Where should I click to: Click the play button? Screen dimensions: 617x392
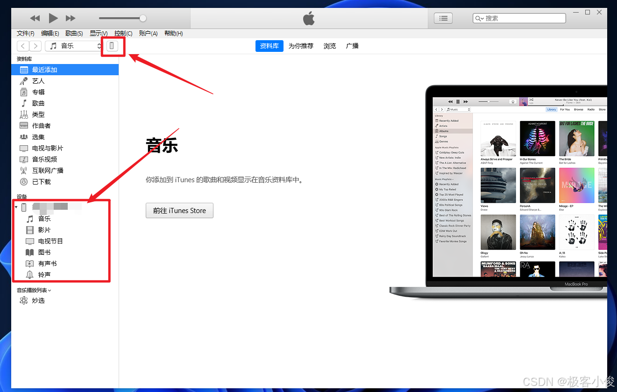click(53, 18)
